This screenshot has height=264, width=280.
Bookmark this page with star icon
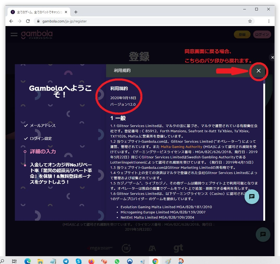[x=250, y=21]
